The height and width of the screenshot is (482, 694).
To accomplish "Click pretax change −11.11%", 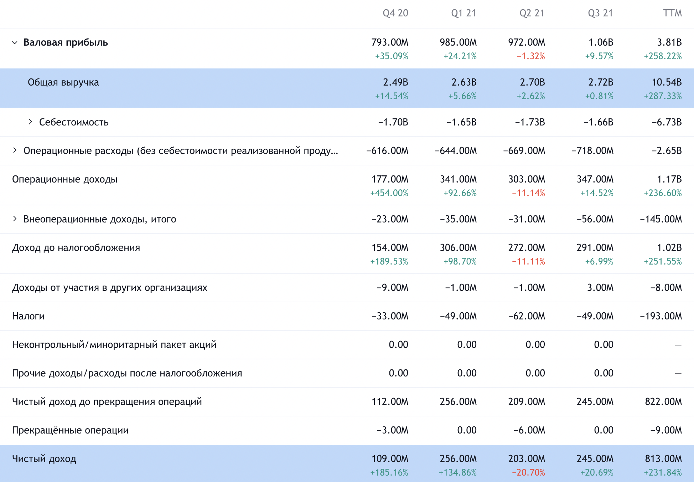I will click(528, 262).
